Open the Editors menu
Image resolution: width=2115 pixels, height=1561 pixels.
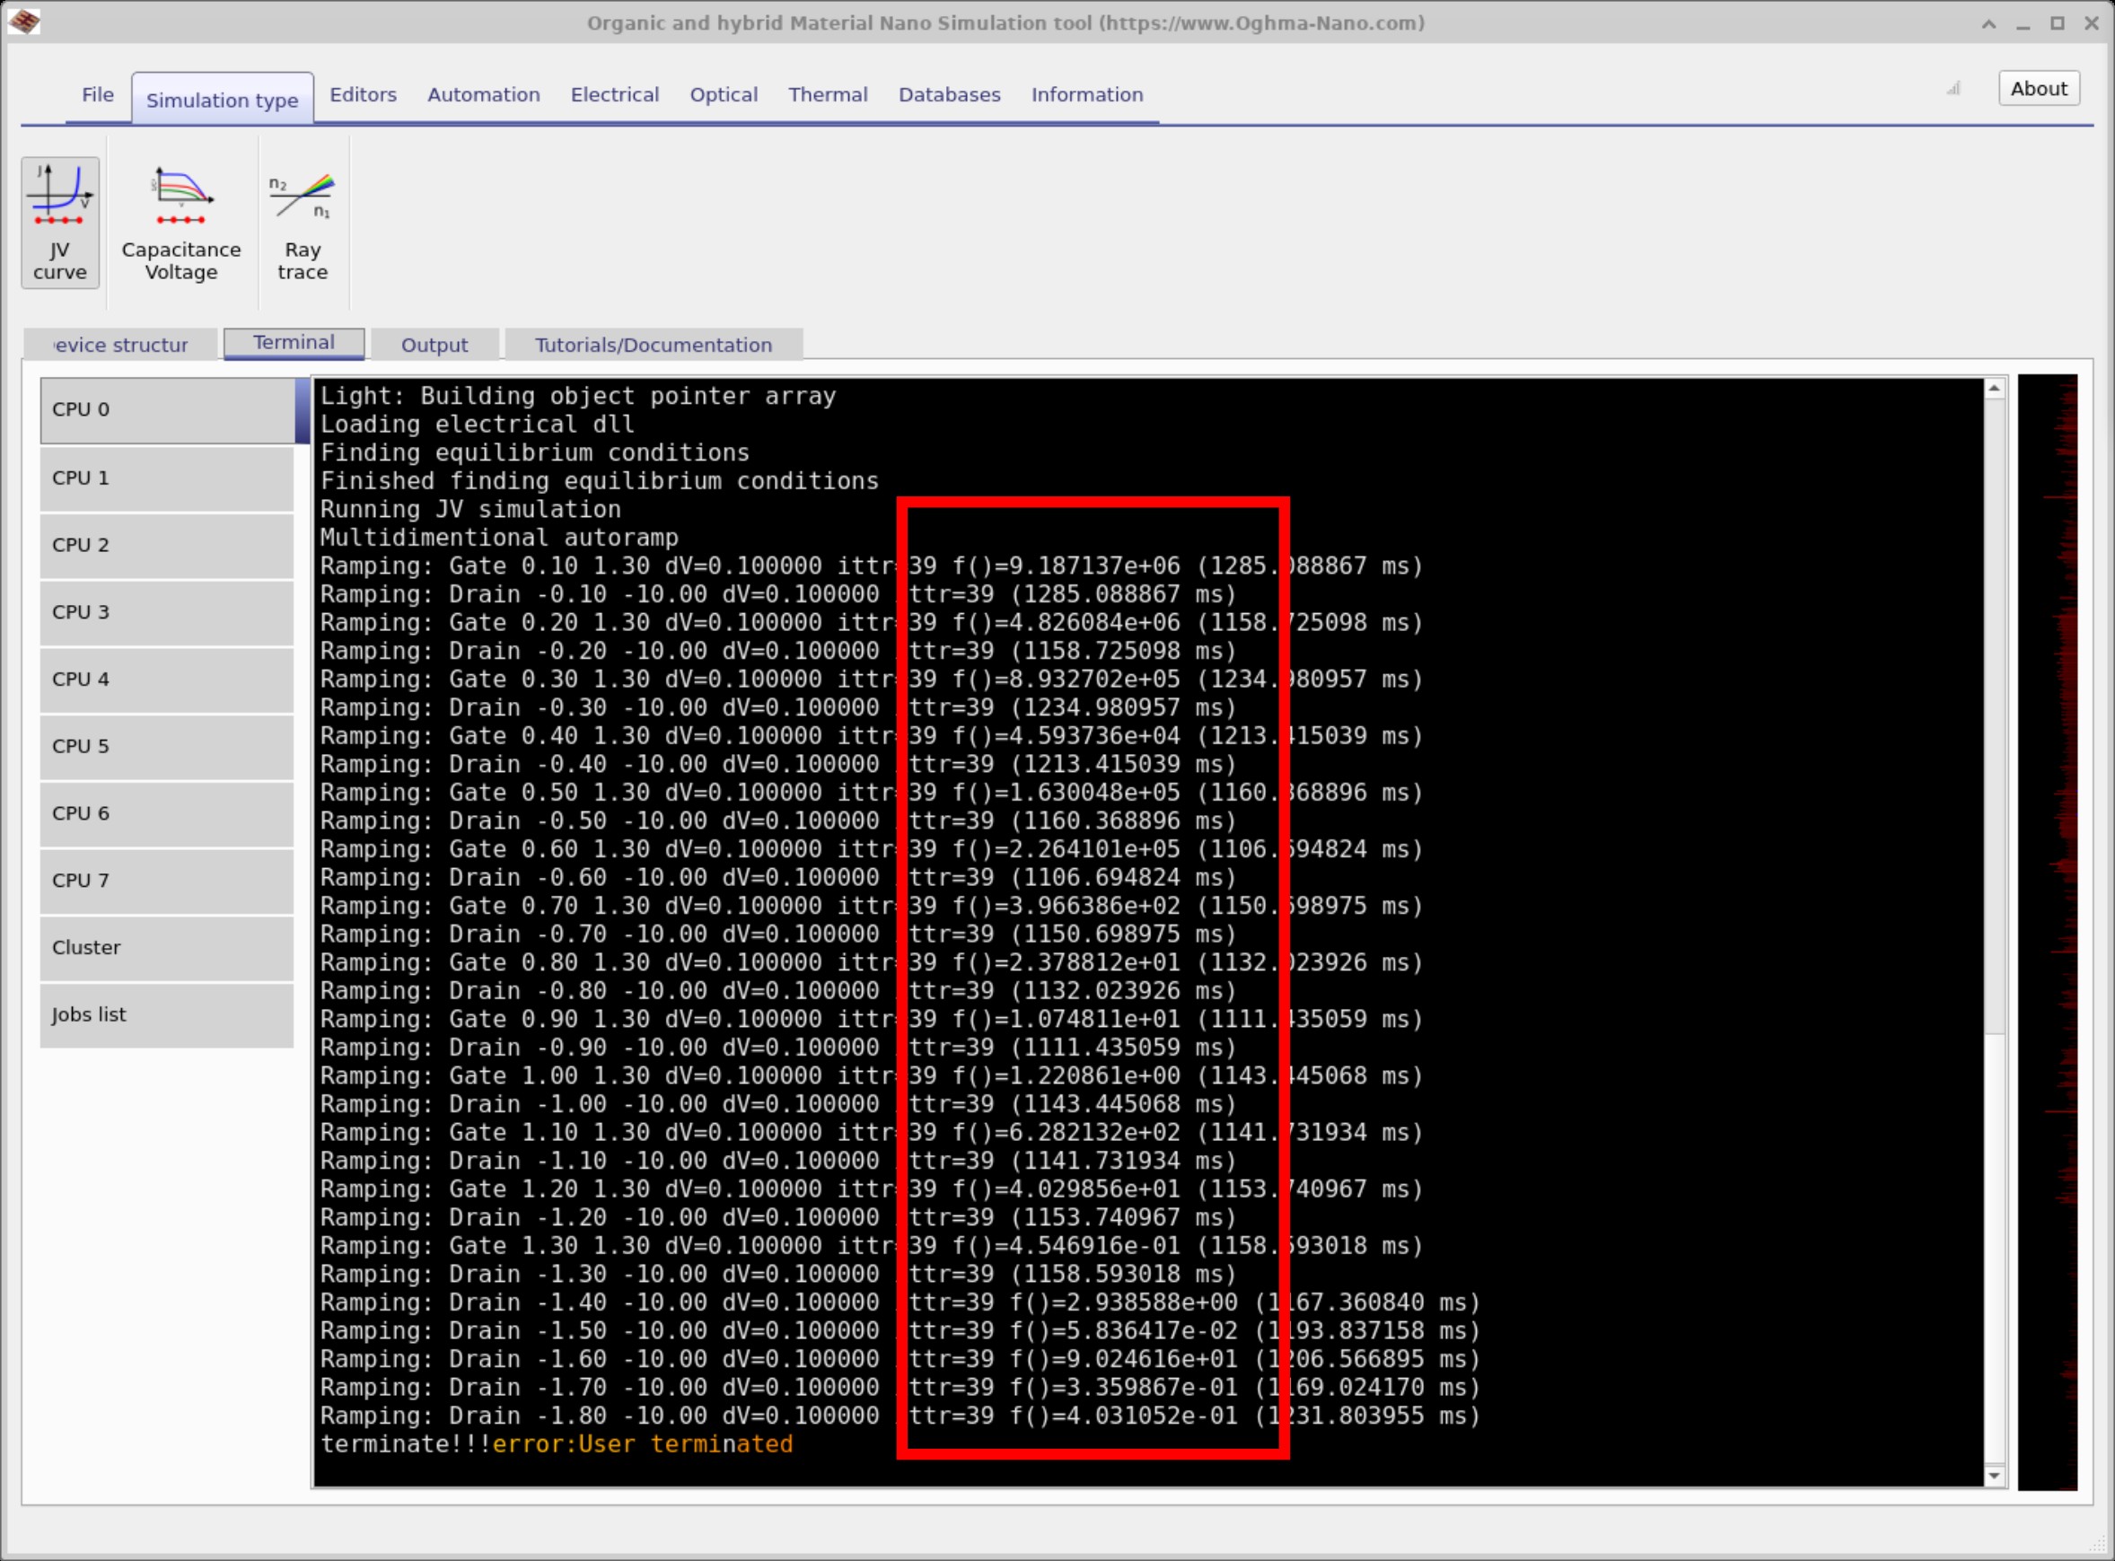click(363, 94)
